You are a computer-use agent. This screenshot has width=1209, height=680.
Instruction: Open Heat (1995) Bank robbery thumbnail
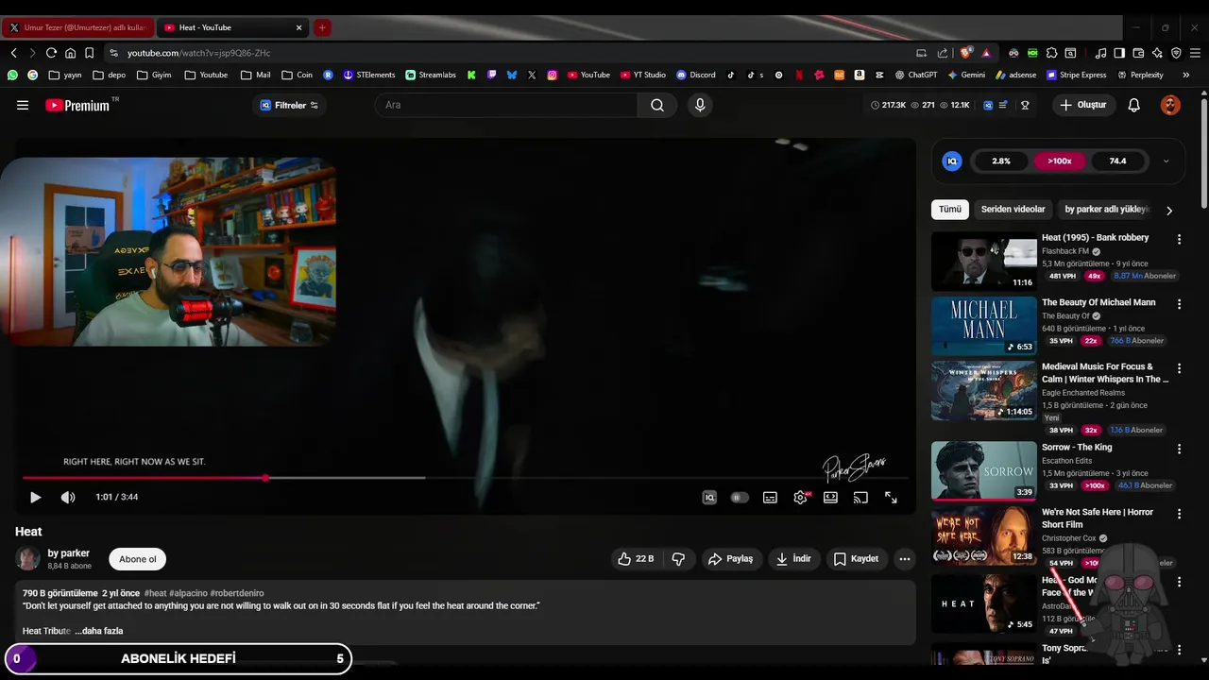pyautogui.click(x=984, y=262)
